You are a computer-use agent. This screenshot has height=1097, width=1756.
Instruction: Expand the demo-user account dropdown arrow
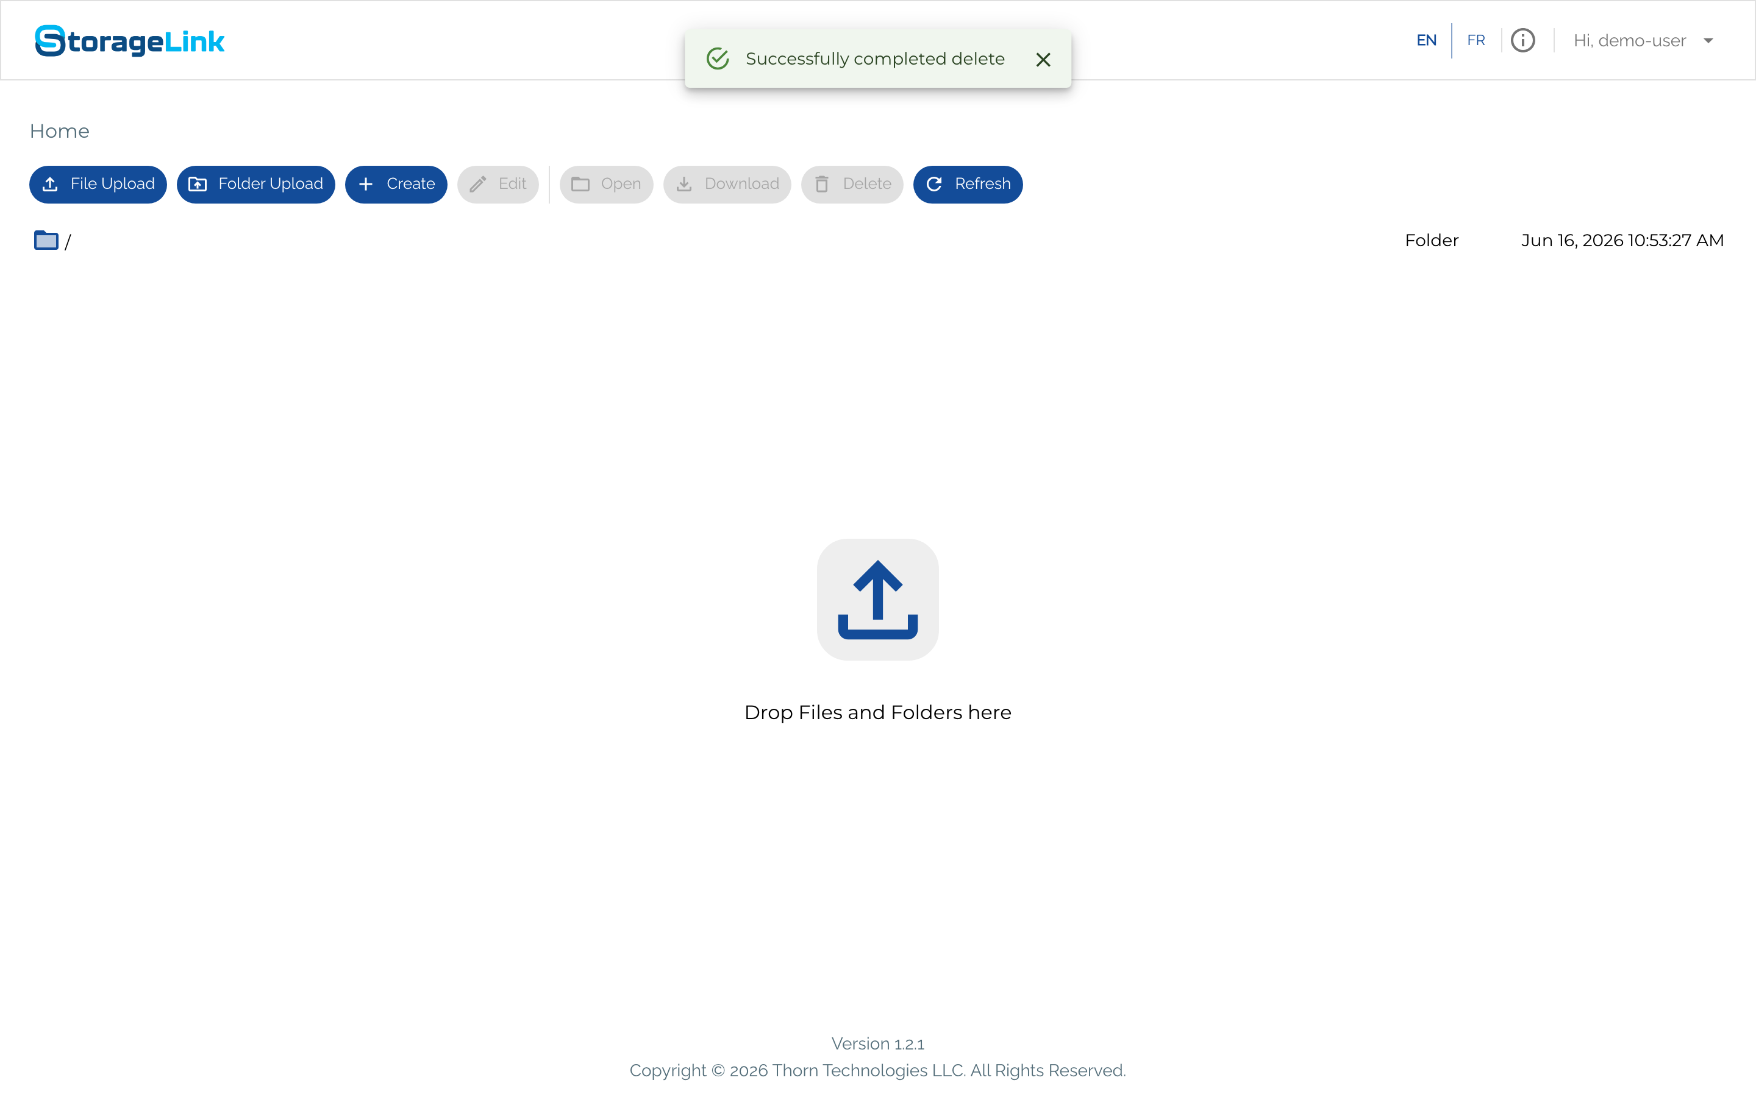1709,41
